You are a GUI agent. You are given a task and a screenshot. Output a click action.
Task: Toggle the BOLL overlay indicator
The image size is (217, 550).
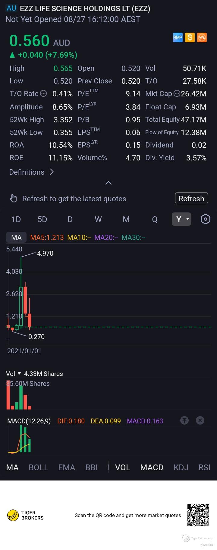[x=38, y=467]
